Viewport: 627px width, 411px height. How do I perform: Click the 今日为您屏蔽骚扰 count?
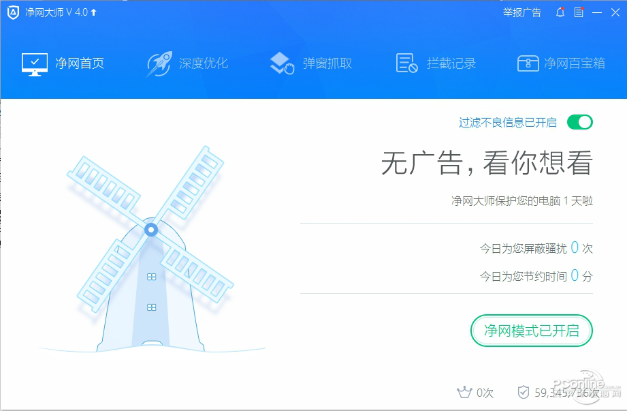pyautogui.click(x=575, y=247)
